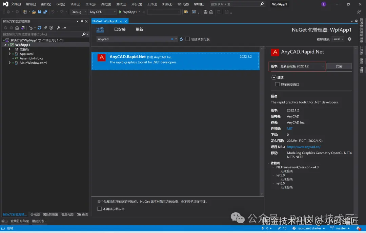Select the AnyCAD.Rapid.Net package row
The height and width of the screenshot is (233, 366).
click(175, 61)
